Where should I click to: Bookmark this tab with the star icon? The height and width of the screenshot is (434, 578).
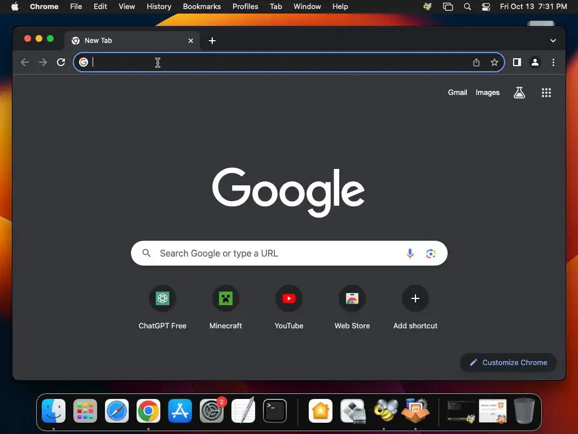(494, 62)
